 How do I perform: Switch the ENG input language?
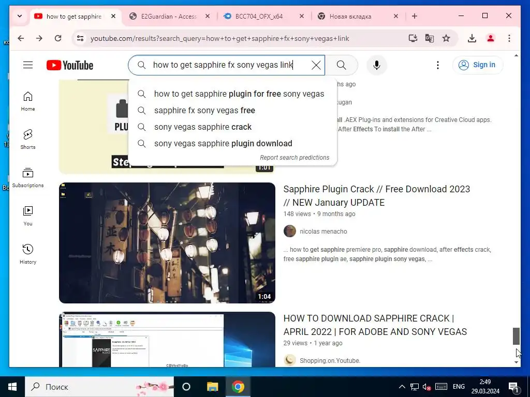click(x=459, y=387)
